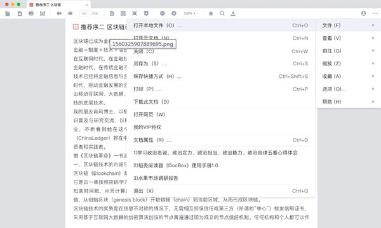This screenshot has height=228, width=381.
Task: Choose 保存快捷方式 (H) menu item
Action: pyautogui.click(x=220, y=77)
